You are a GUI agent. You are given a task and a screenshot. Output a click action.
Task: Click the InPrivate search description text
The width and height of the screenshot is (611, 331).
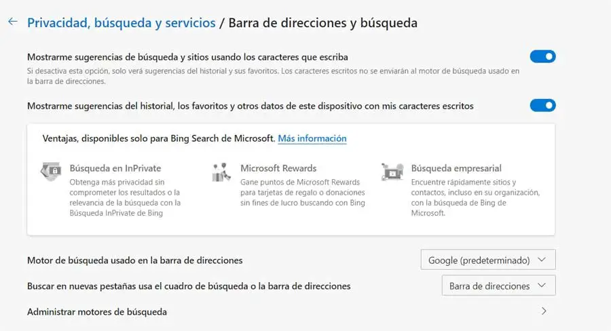pyautogui.click(x=121, y=197)
